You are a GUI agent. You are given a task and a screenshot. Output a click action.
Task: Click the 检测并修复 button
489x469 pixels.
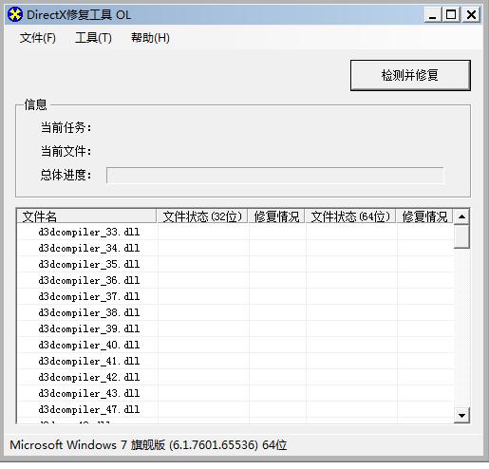point(410,75)
